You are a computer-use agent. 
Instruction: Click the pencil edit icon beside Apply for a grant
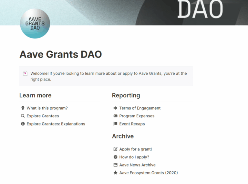click(115, 149)
